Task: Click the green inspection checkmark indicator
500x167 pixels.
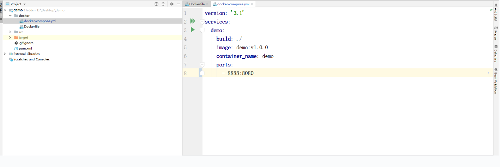Action: pyautogui.click(x=491, y=10)
